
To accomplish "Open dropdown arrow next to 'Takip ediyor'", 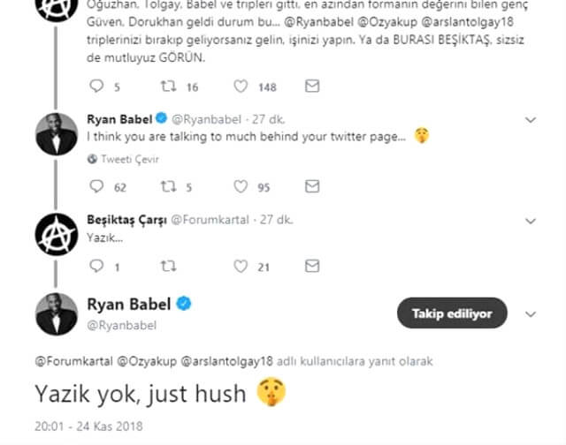I will (531, 313).
